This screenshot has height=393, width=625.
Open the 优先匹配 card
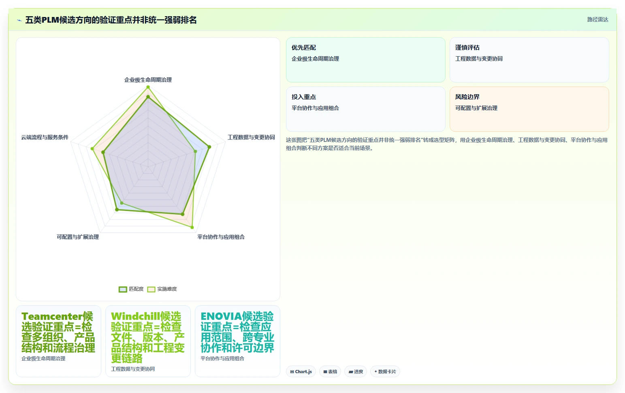(x=365, y=60)
